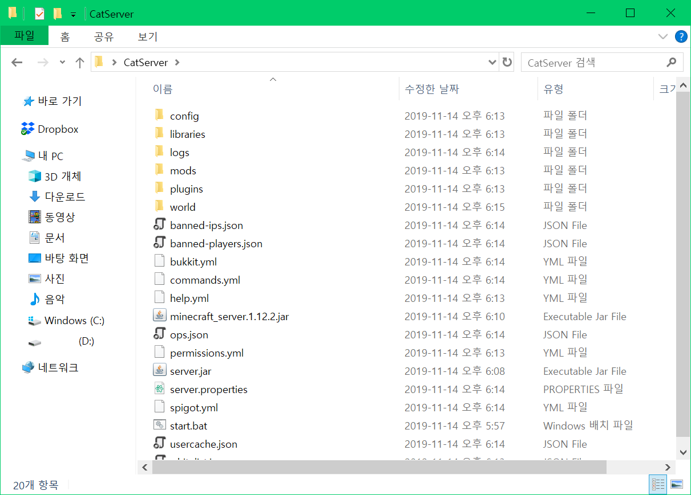691x495 pixels.
Task: Switch to large thumbnails view layout
Action: click(677, 485)
